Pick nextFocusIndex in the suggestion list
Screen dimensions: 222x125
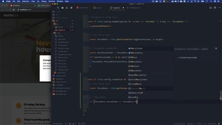tap(150, 80)
